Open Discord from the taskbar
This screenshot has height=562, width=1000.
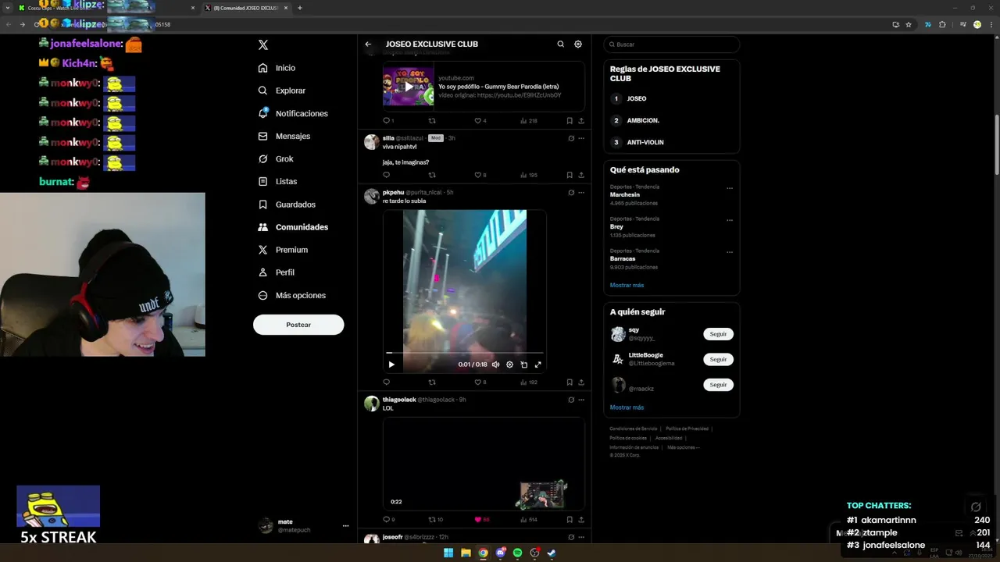pyautogui.click(x=500, y=553)
